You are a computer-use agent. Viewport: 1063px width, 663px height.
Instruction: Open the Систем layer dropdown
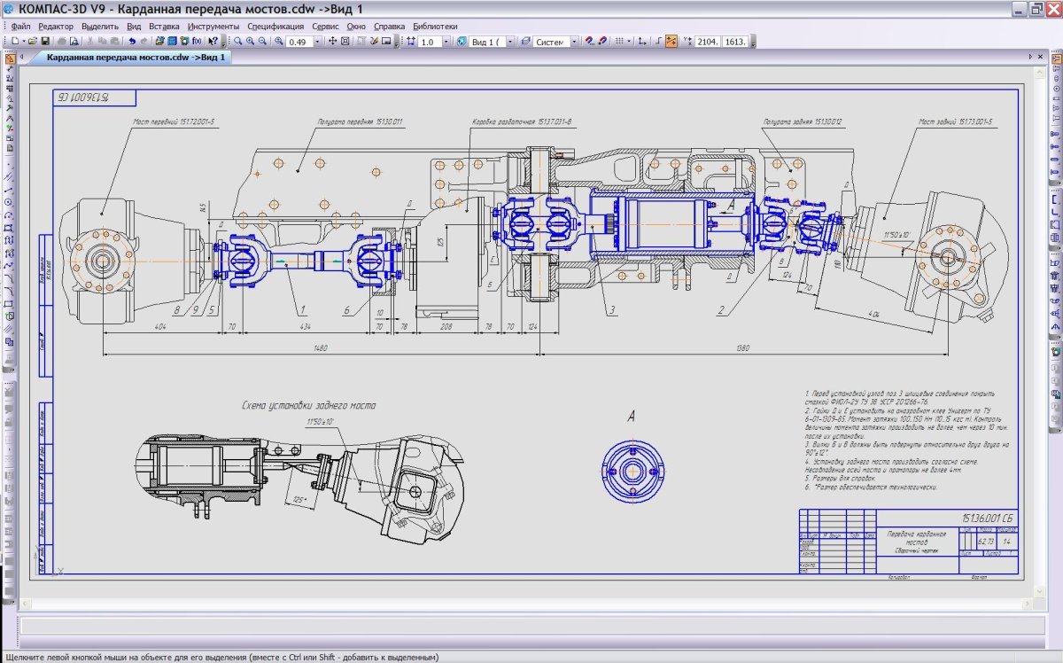point(574,42)
